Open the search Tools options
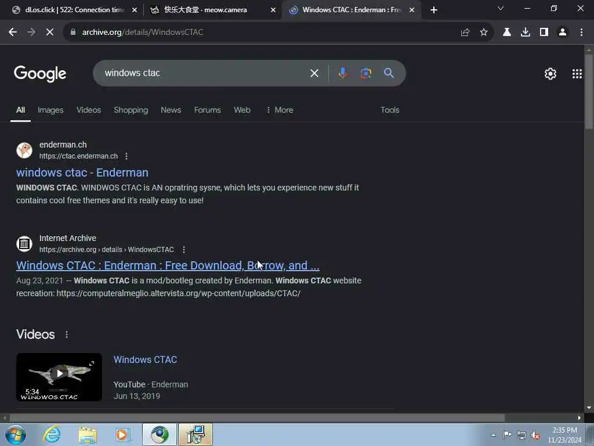The image size is (594, 446). coord(390,110)
